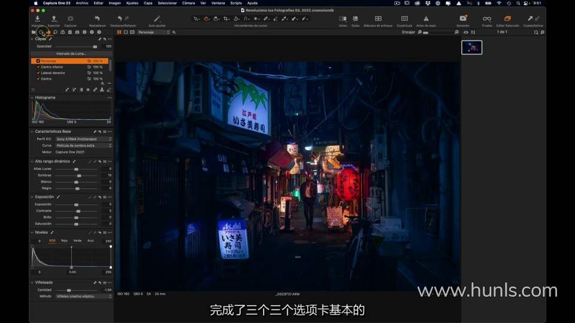575x323 pixels.
Task: Click the Cuadrícula grid icon
Action: click(x=404, y=19)
